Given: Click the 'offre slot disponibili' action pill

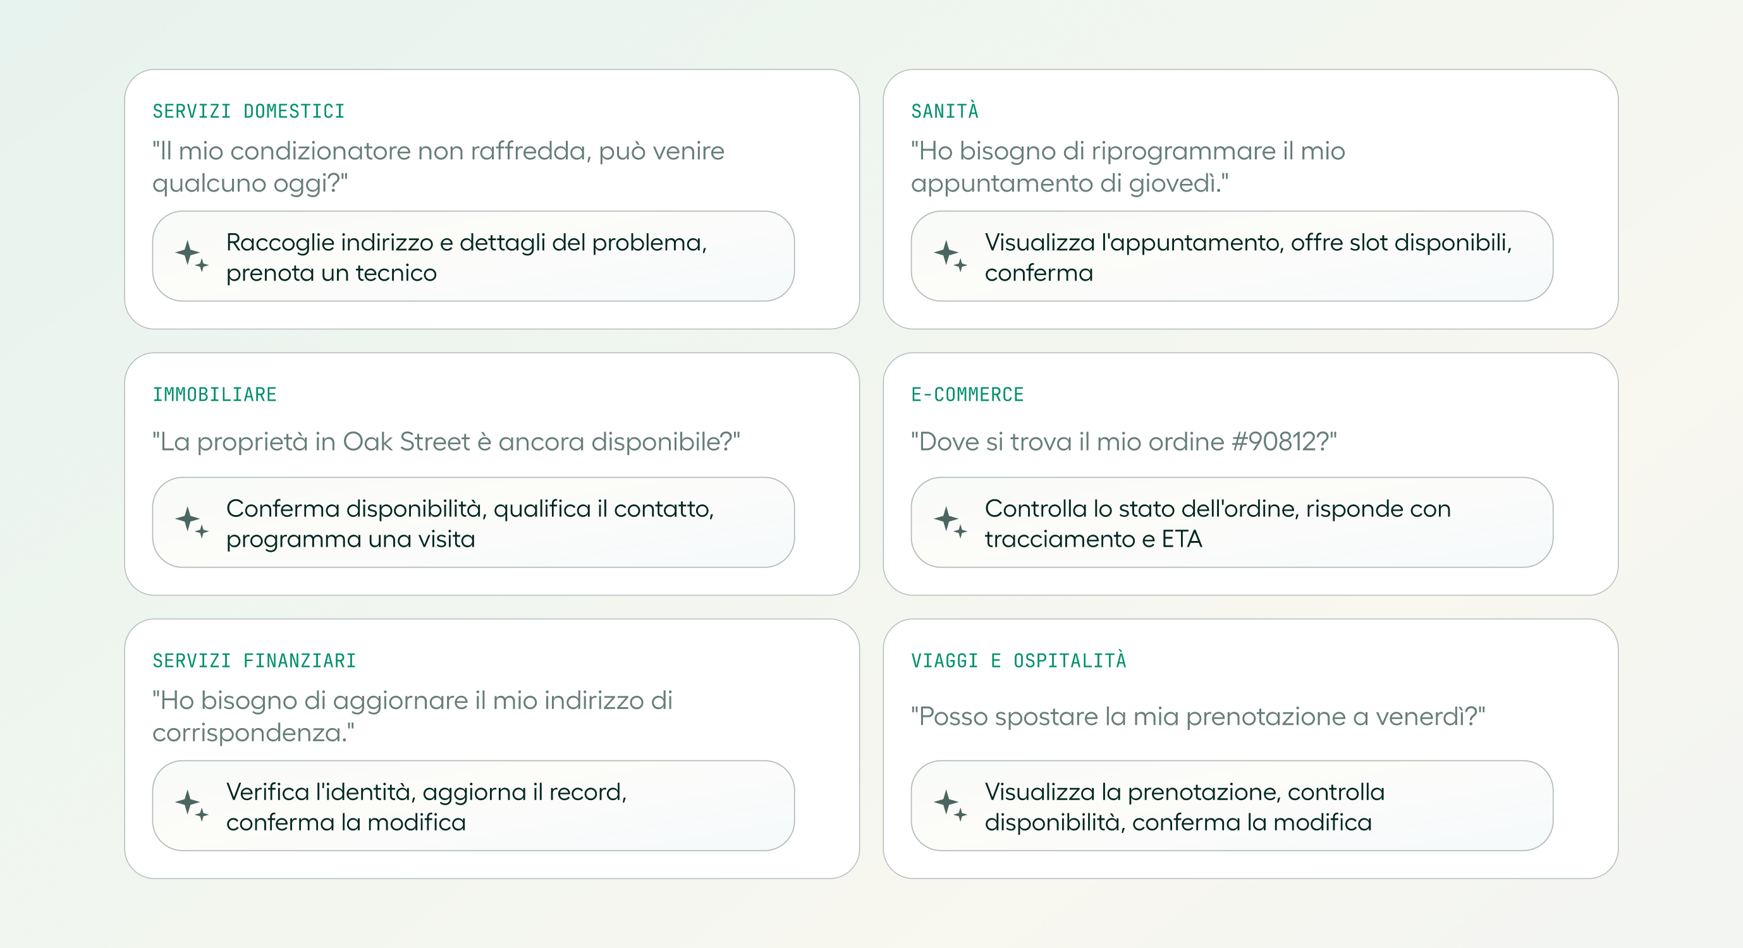Looking at the screenshot, I should pyautogui.click(x=1232, y=256).
